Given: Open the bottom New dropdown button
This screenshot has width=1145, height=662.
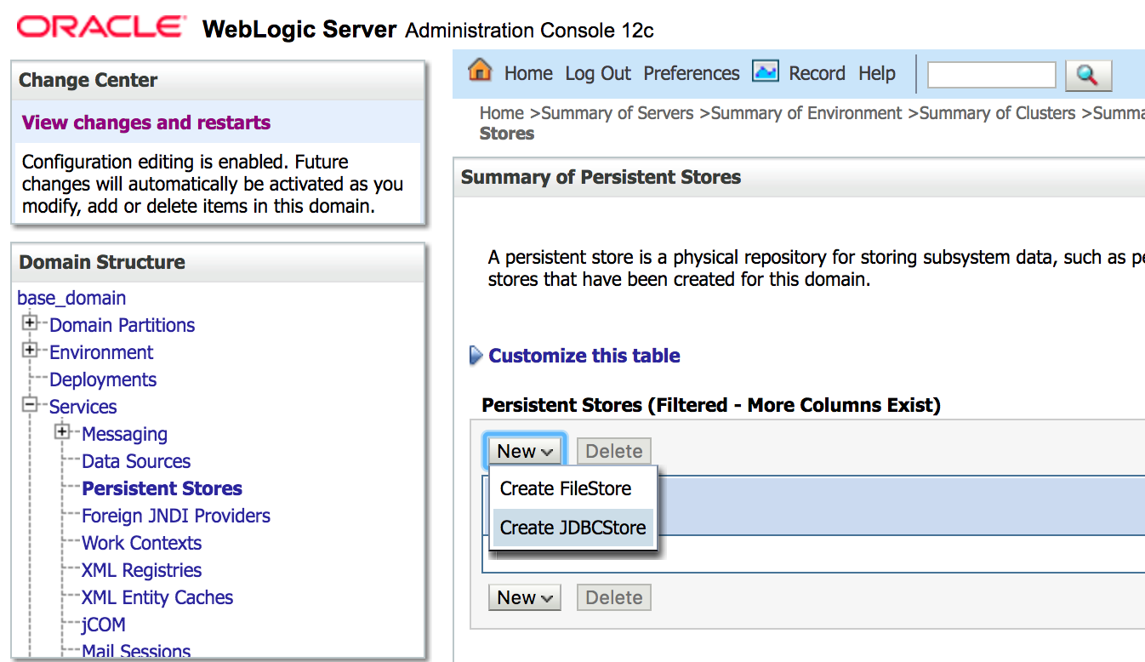Looking at the screenshot, I should 525,598.
